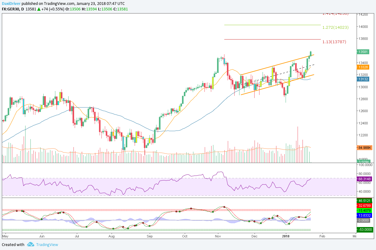Click the dark green 46.5121 indicator tag

click(364, 201)
